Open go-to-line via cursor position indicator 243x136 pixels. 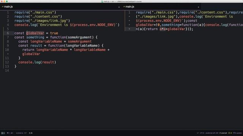coord(25,133)
